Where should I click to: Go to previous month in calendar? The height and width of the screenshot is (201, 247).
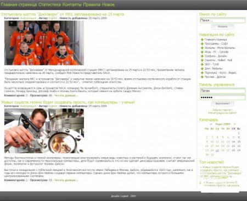(x=211, y=124)
